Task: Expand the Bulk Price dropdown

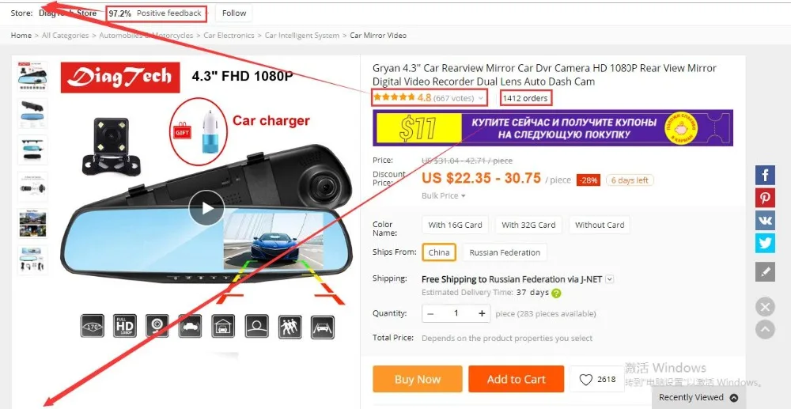Action: pos(444,195)
